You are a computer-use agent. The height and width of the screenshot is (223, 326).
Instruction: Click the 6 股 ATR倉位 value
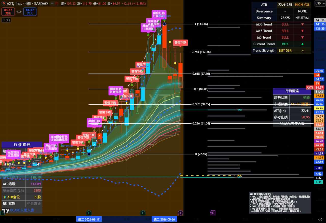pyautogui.click(x=34, y=197)
